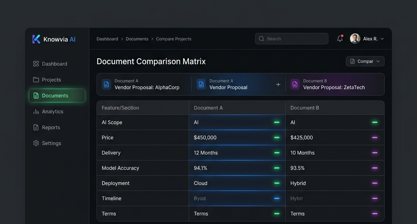Click the AlphaCorp blue document icon

[x=106, y=84]
